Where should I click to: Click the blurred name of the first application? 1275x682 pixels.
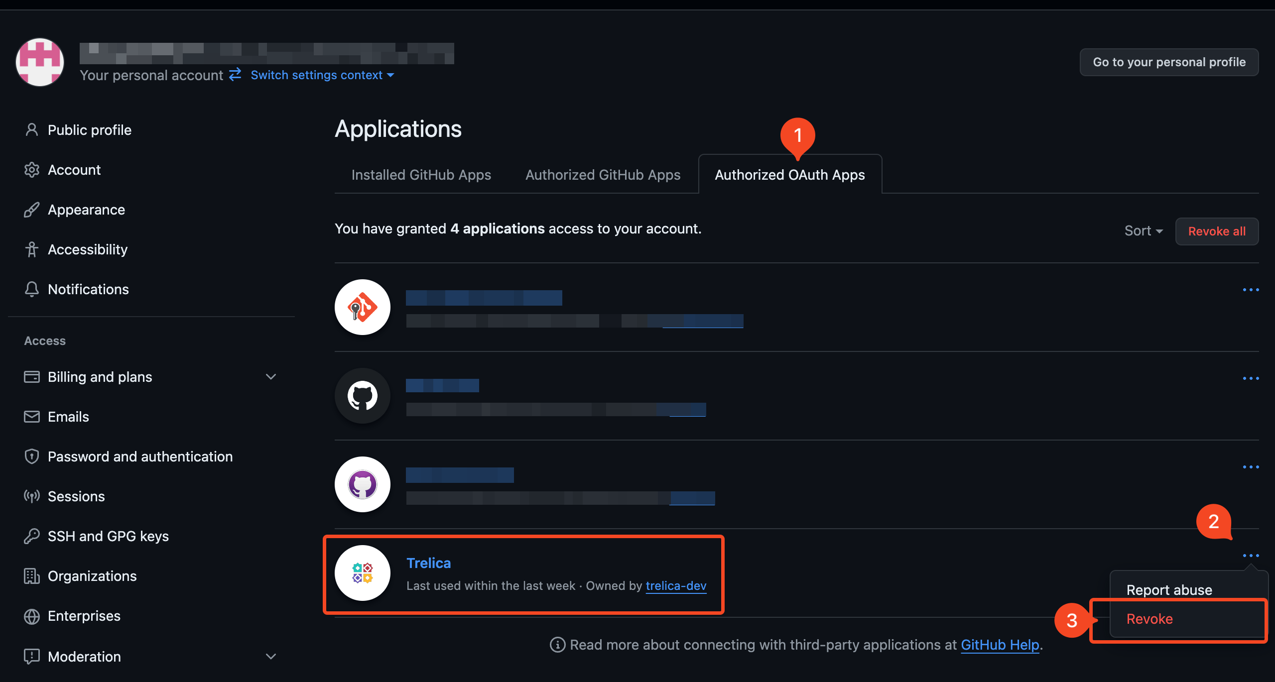(x=484, y=298)
